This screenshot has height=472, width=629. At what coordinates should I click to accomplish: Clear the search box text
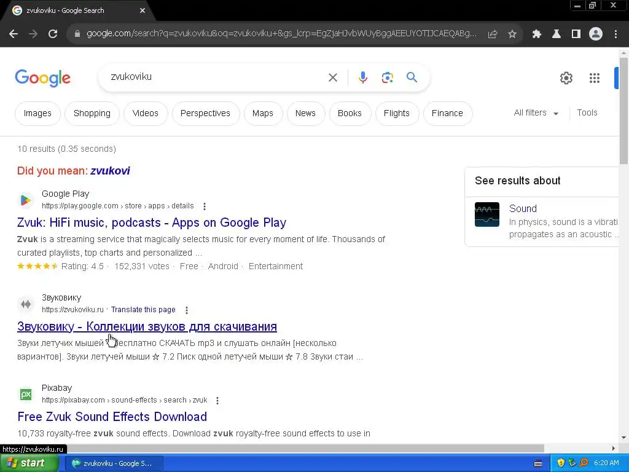(x=333, y=77)
